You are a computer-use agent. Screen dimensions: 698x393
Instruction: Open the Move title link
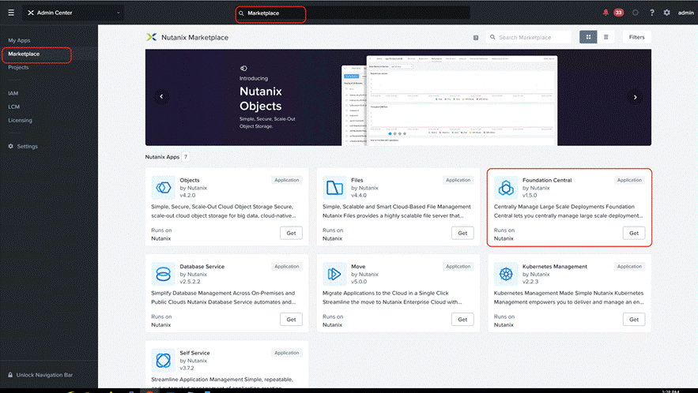pyautogui.click(x=358, y=266)
